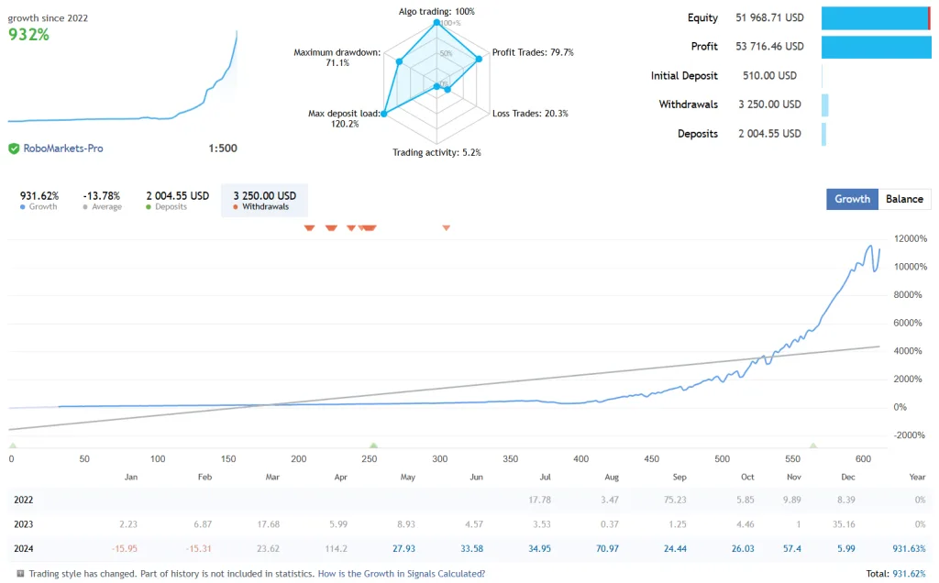Viewport: 939px width, 583px height.
Task: Toggle the Withdrawals series legend
Action: [x=264, y=201]
